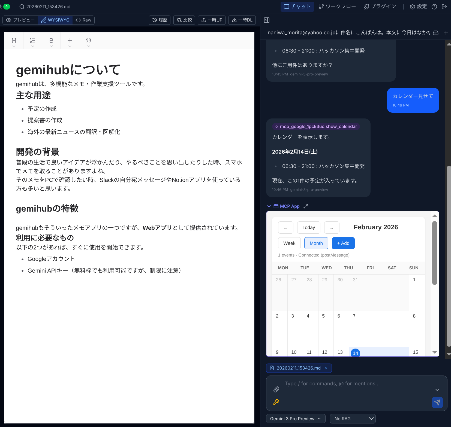The width and height of the screenshot is (451, 427).
Task: Switch editor to プレビュー mode
Action: [x=20, y=20]
